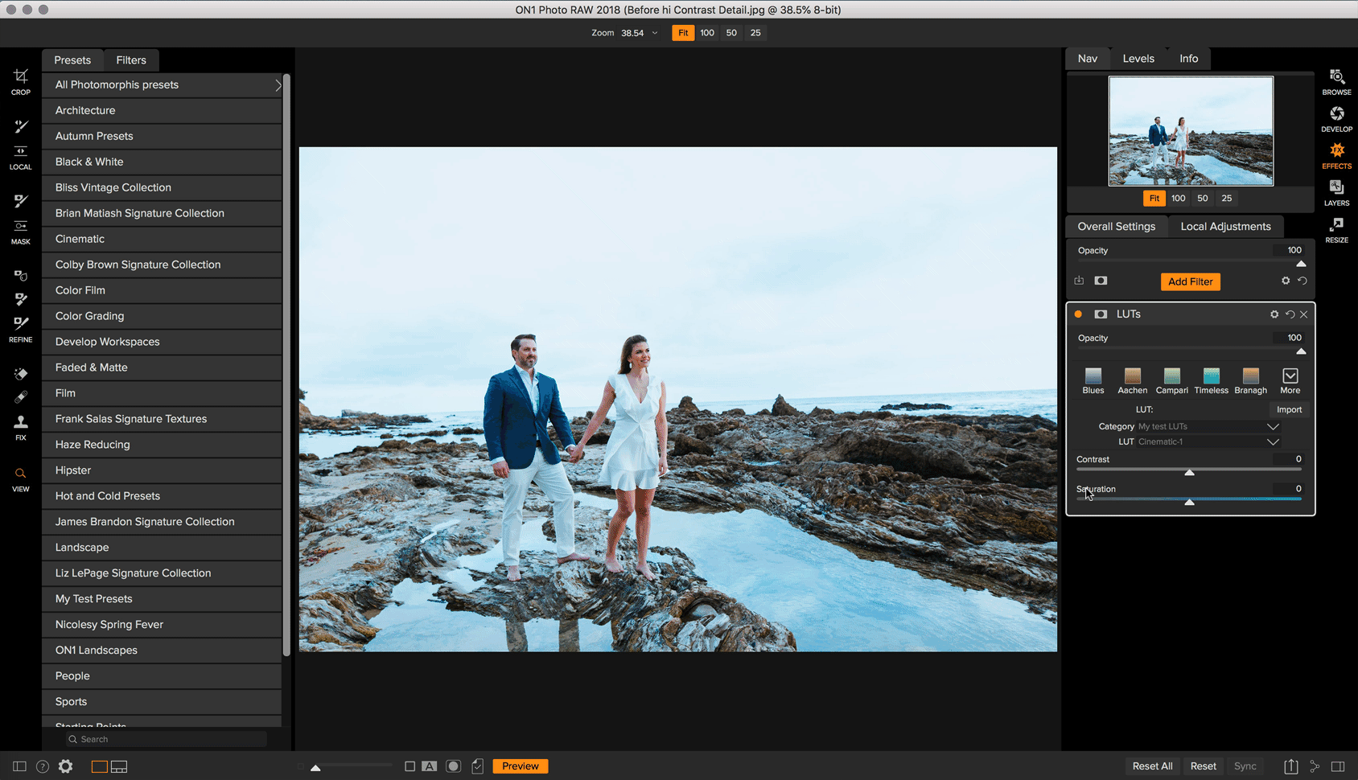This screenshot has width=1358, height=780.
Task: Select the View zoom tool
Action: (x=21, y=479)
